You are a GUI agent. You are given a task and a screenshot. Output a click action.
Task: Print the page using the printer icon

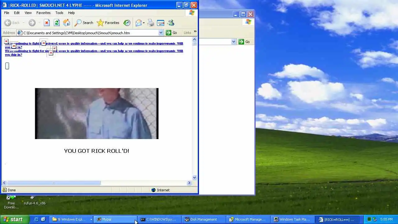[x=151, y=23]
